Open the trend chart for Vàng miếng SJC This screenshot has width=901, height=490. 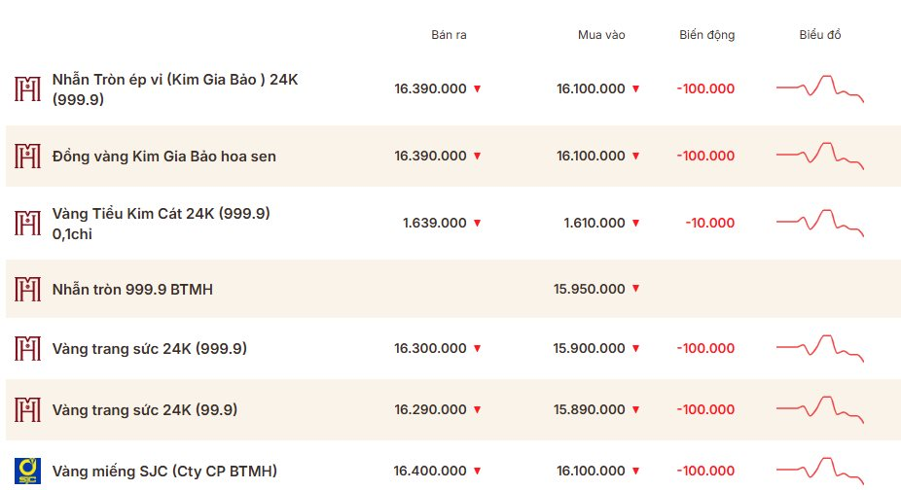[x=820, y=471]
